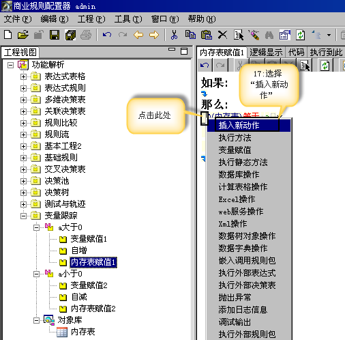The image size is (345, 340).
Task: Switch to the 逻辑显示 tab
Action: (266, 53)
